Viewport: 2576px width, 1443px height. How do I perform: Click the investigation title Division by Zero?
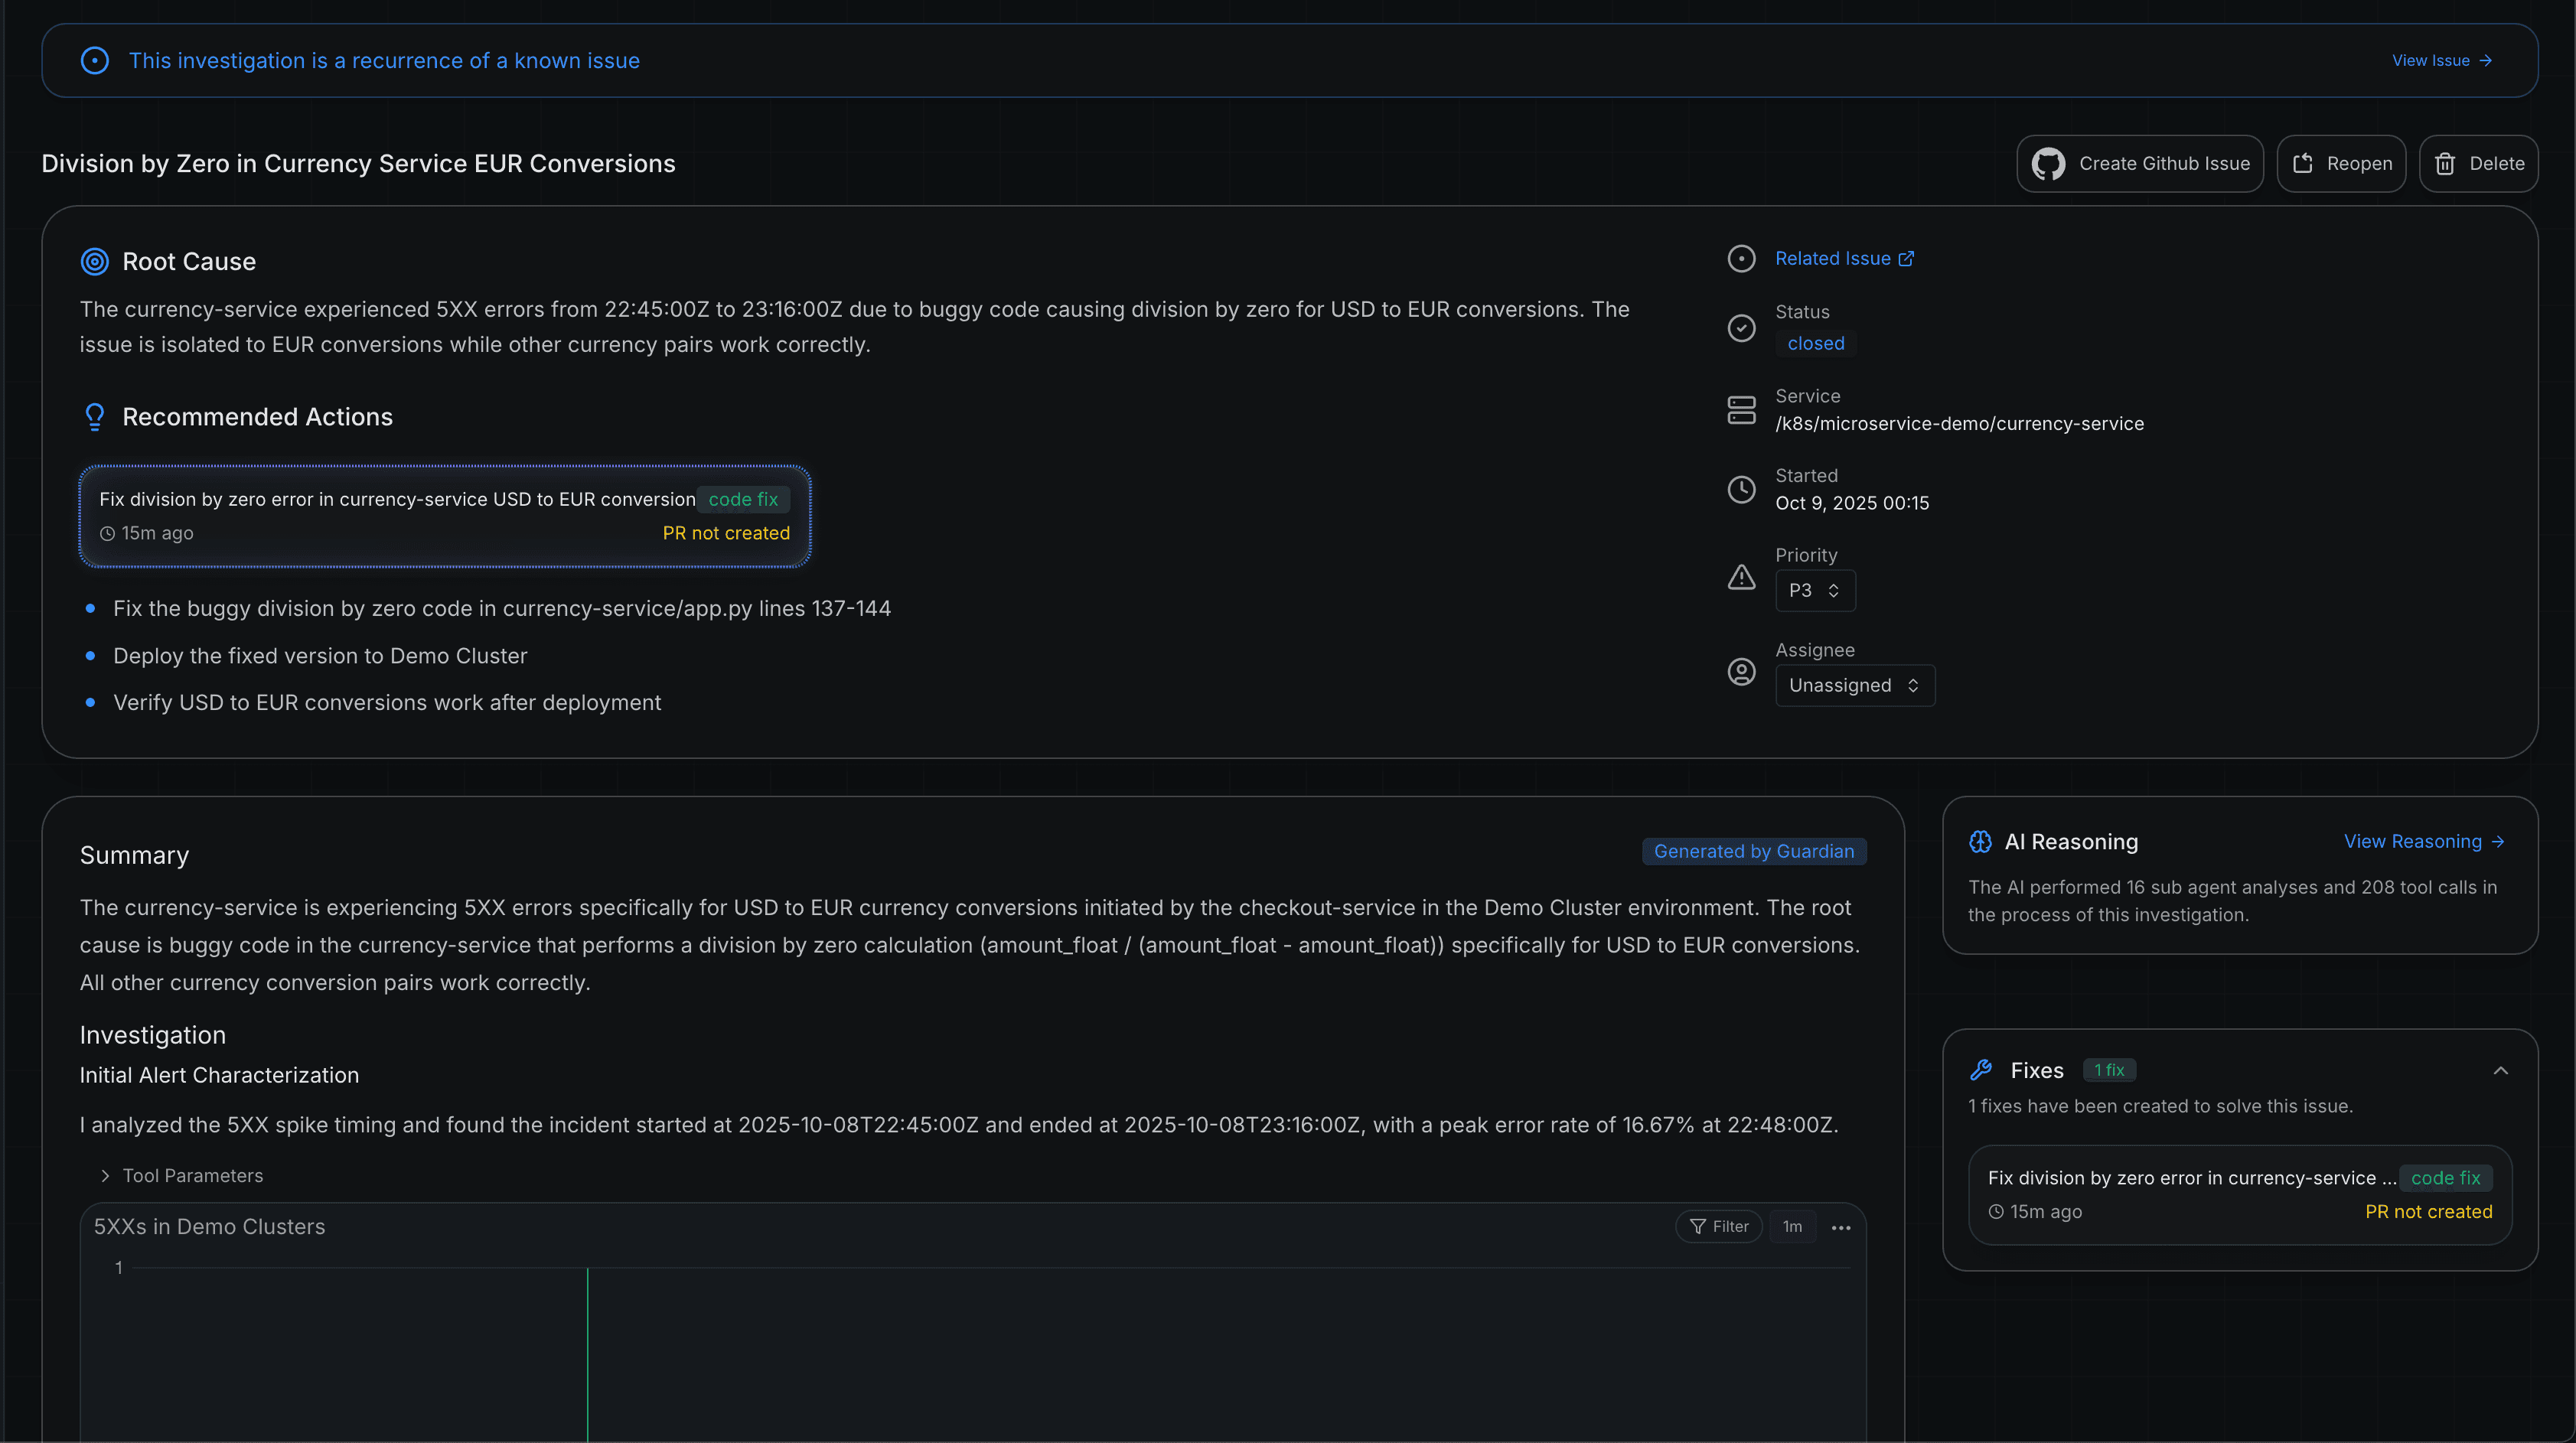(358, 164)
